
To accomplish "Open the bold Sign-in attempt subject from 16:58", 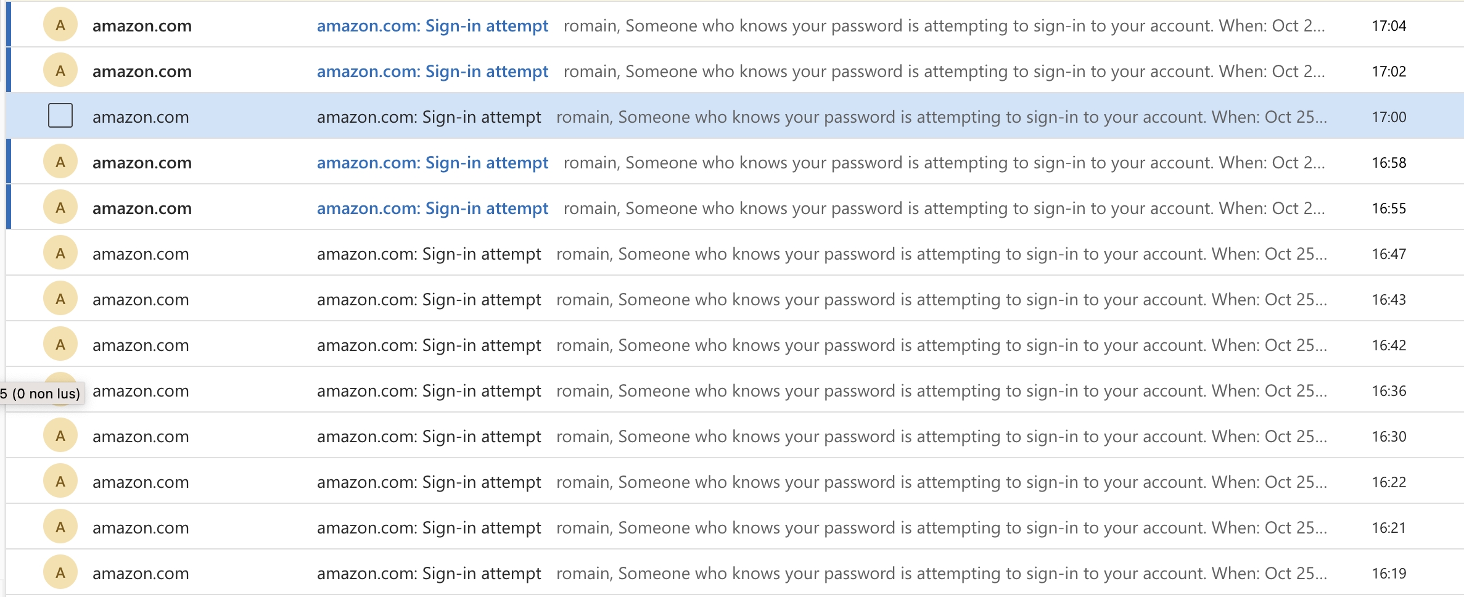I will [x=432, y=163].
